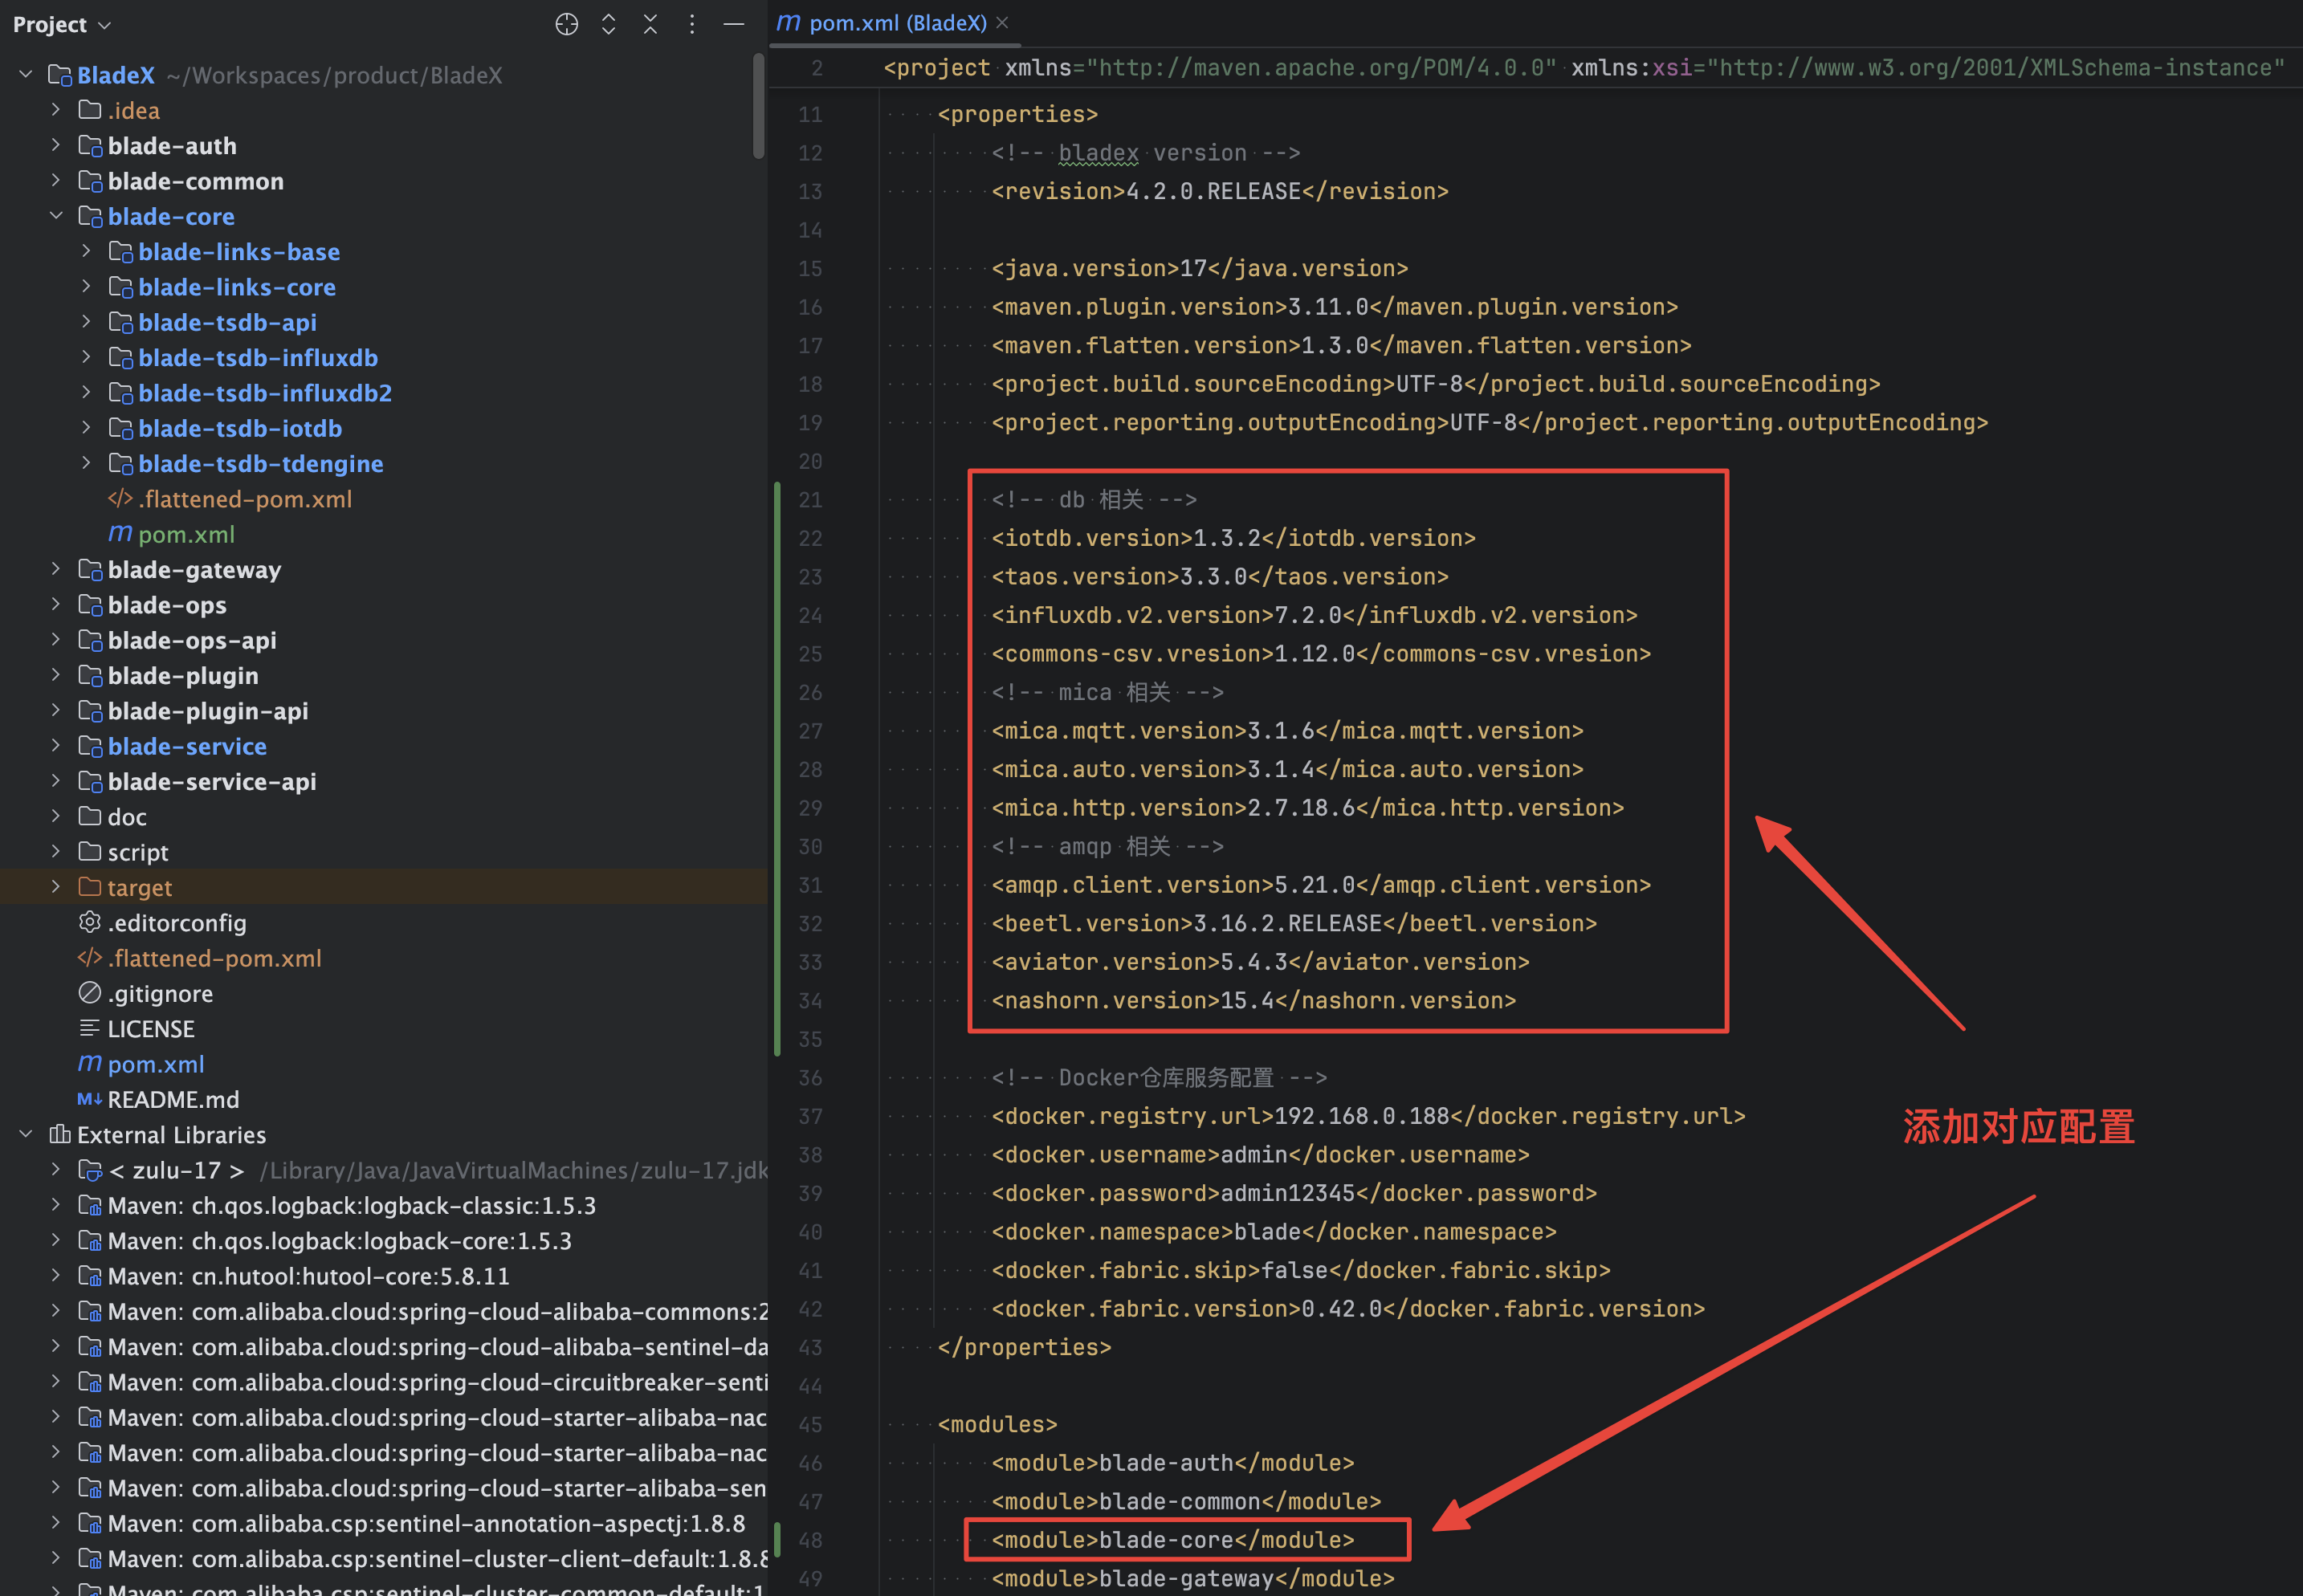Close the pom.xml (BladeX) editor tab
Image resolution: width=2303 pixels, height=1596 pixels.
[1002, 22]
